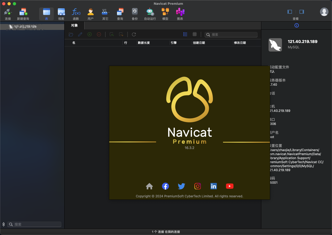Sort by the 名 (Name) column header
Screen dimensions: 332x235
pos(74,43)
